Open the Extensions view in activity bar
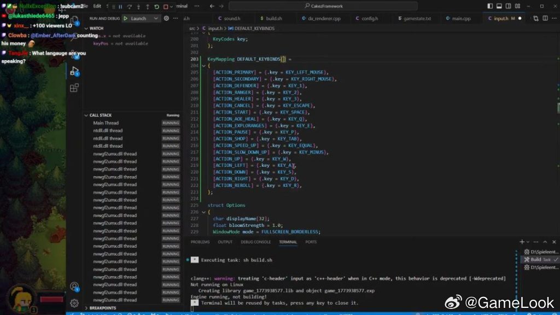The image size is (560, 315). click(74, 87)
